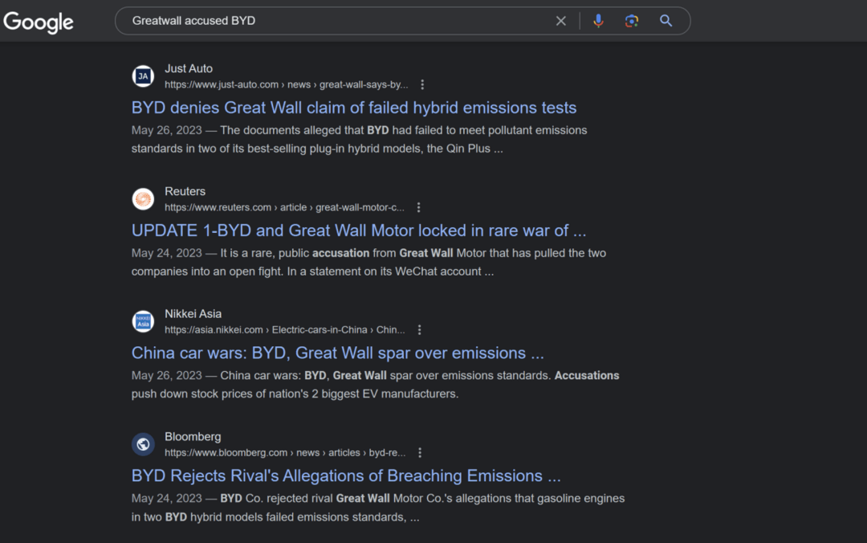This screenshot has width=867, height=543.
Task: Click the Just Auto site favicon
Action: click(143, 76)
